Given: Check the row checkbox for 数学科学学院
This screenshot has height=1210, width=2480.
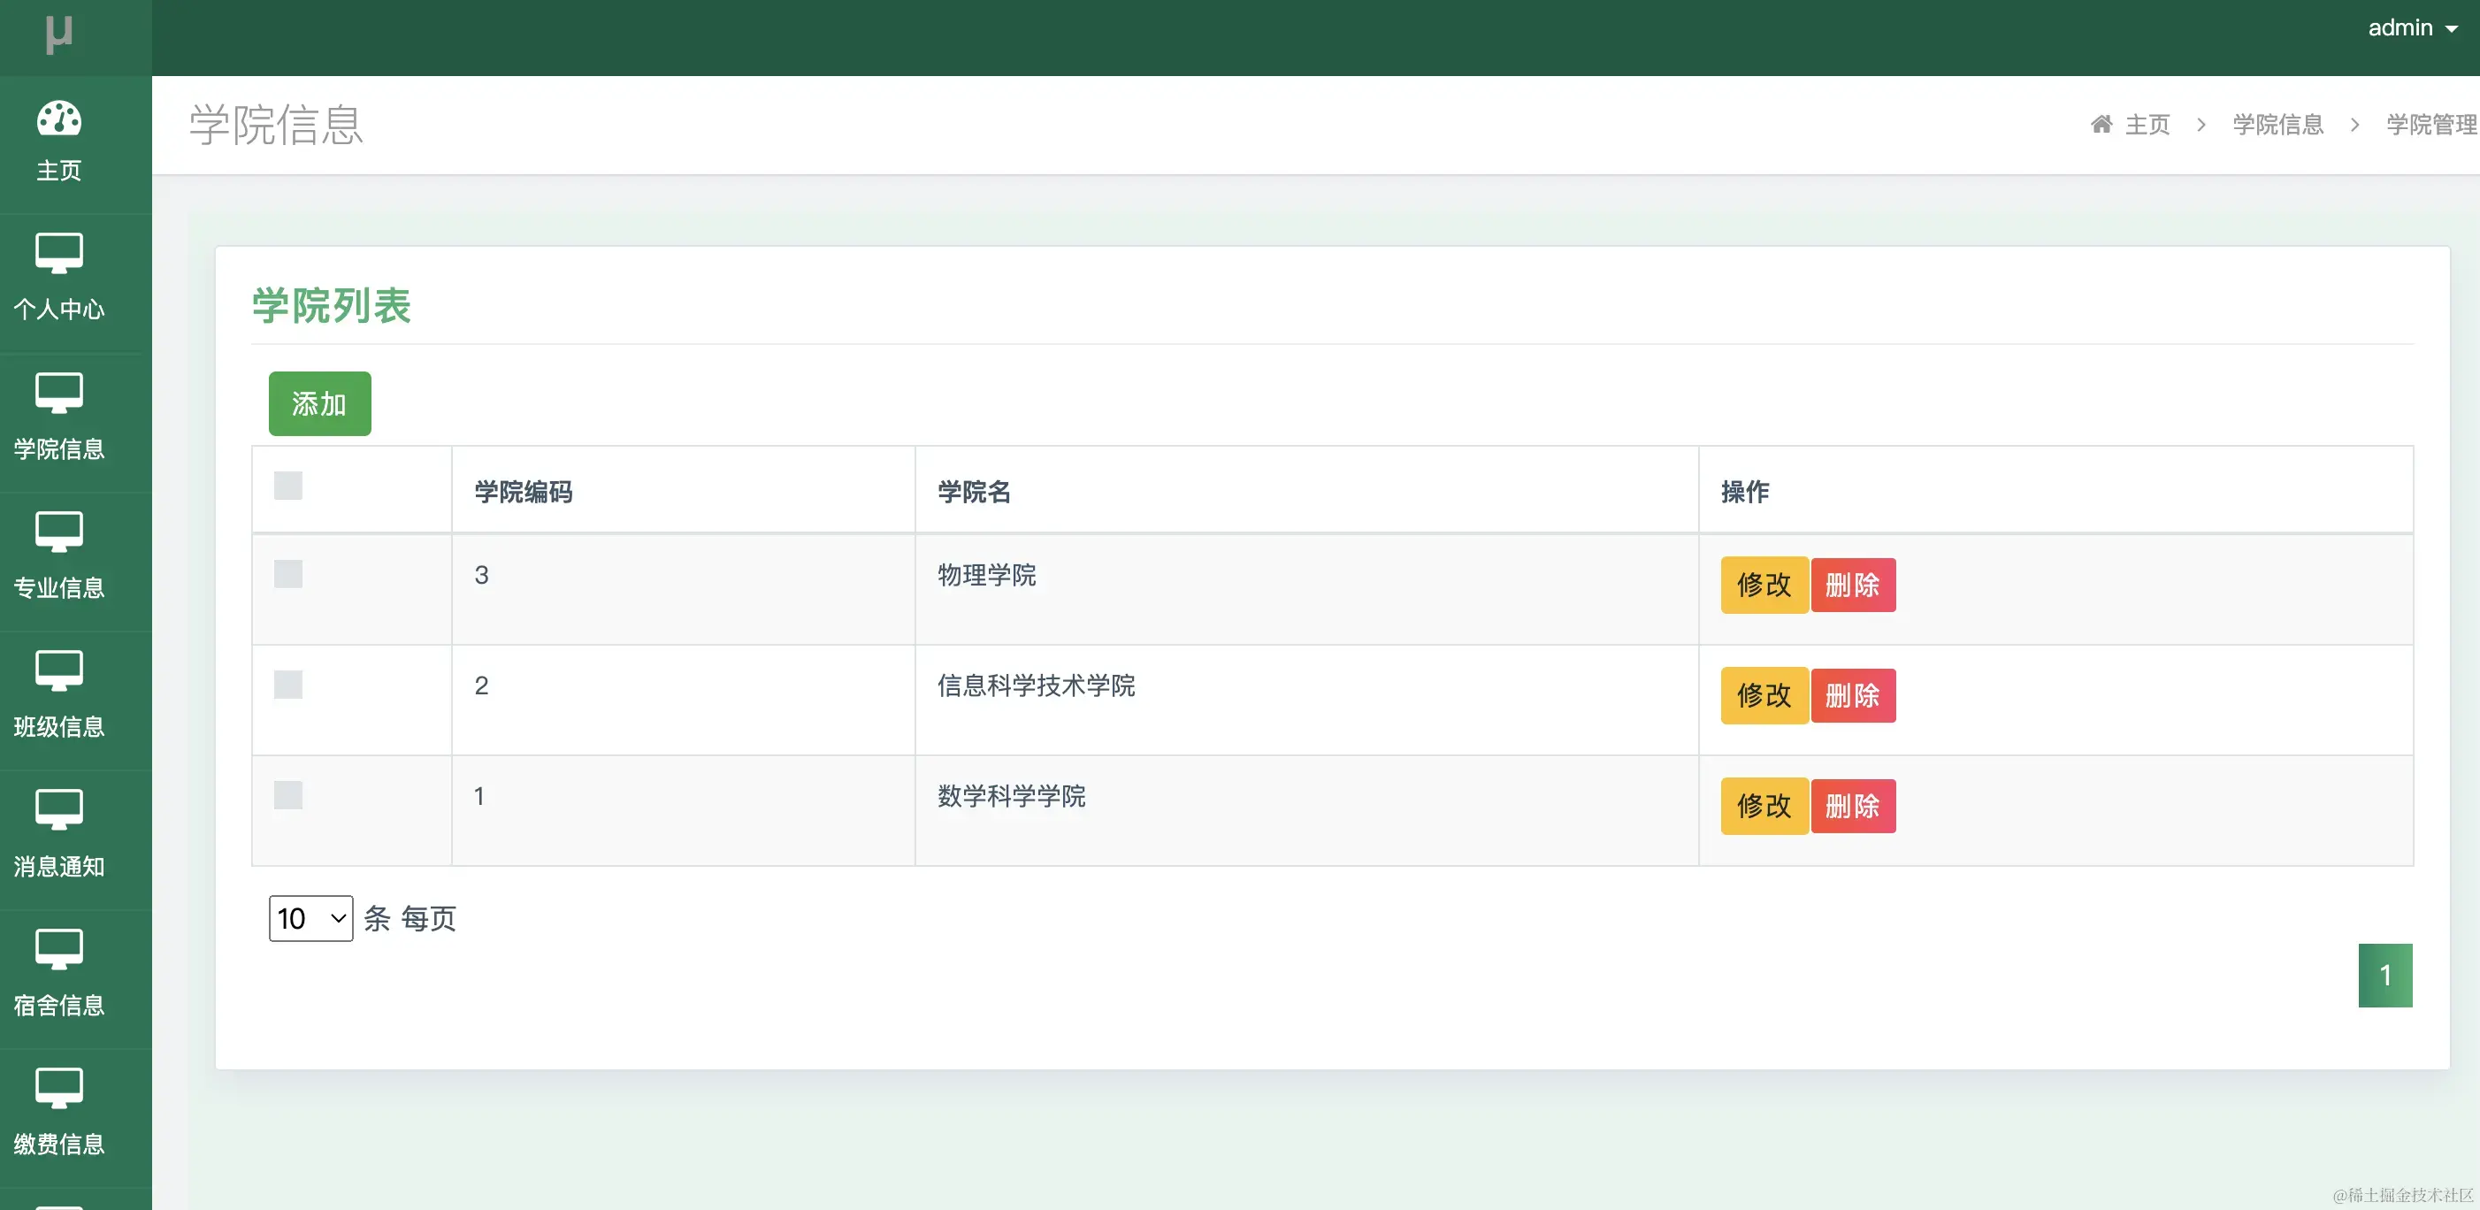Looking at the screenshot, I should point(287,795).
